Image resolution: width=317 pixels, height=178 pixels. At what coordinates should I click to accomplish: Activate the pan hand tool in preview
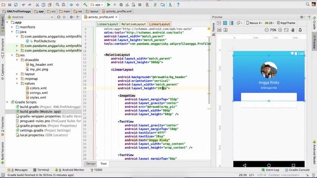[293, 30]
